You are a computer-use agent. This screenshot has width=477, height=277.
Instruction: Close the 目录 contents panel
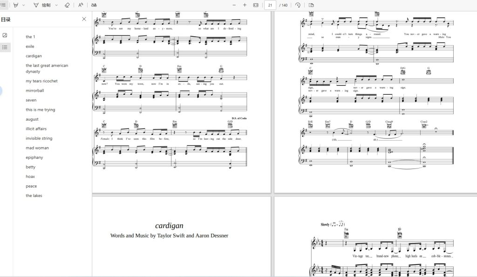click(84, 19)
